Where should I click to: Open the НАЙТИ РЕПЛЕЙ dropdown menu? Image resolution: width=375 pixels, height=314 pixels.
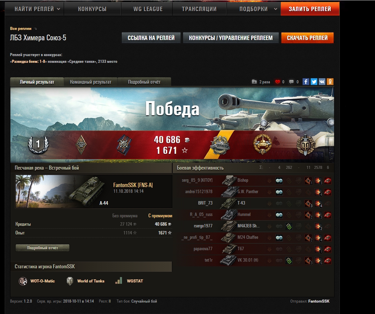tap(37, 9)
